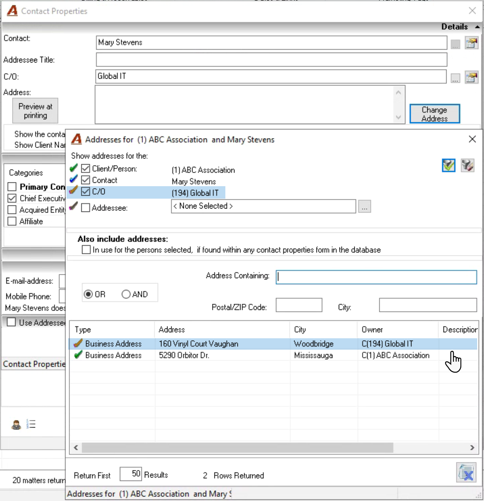The image size is (484, 501).
Task: Uncheck the C/O checkbox
Action: point(86,191)
